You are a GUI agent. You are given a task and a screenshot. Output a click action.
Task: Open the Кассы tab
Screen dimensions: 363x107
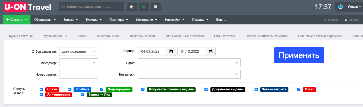[82, 36]
